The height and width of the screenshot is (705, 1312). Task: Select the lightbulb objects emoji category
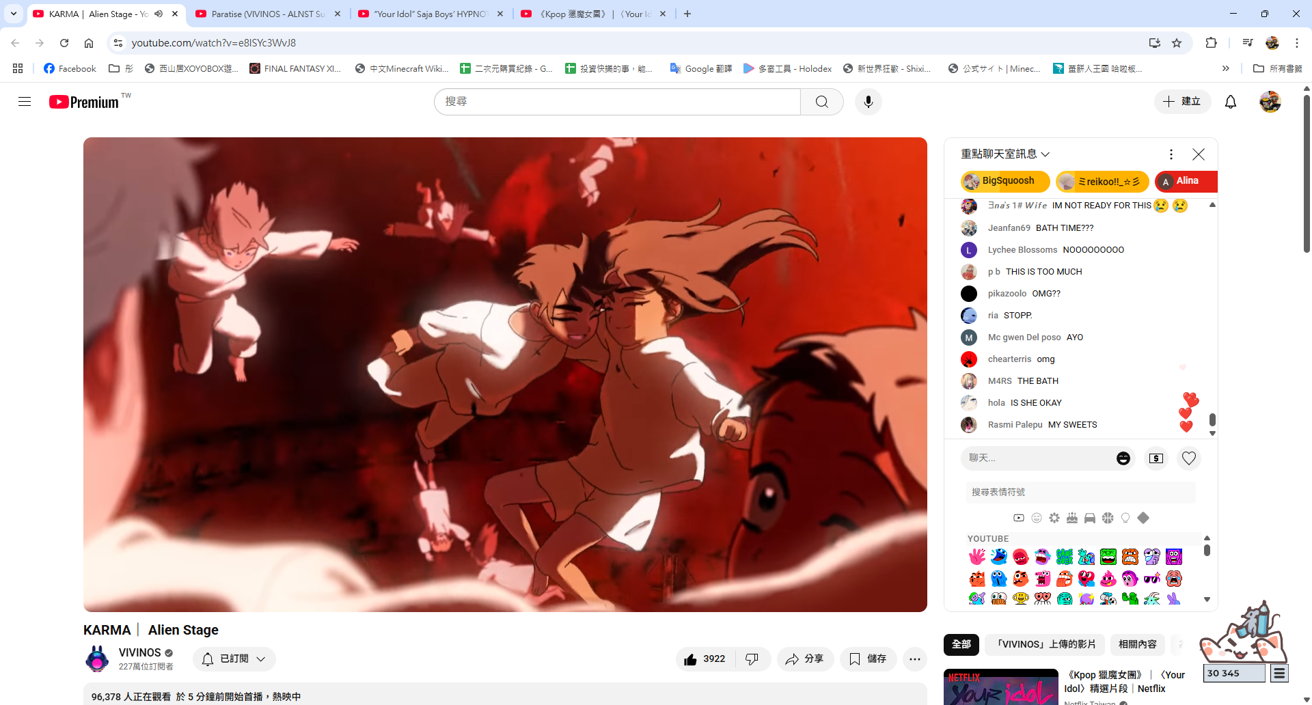click(x=1125, y=518)
